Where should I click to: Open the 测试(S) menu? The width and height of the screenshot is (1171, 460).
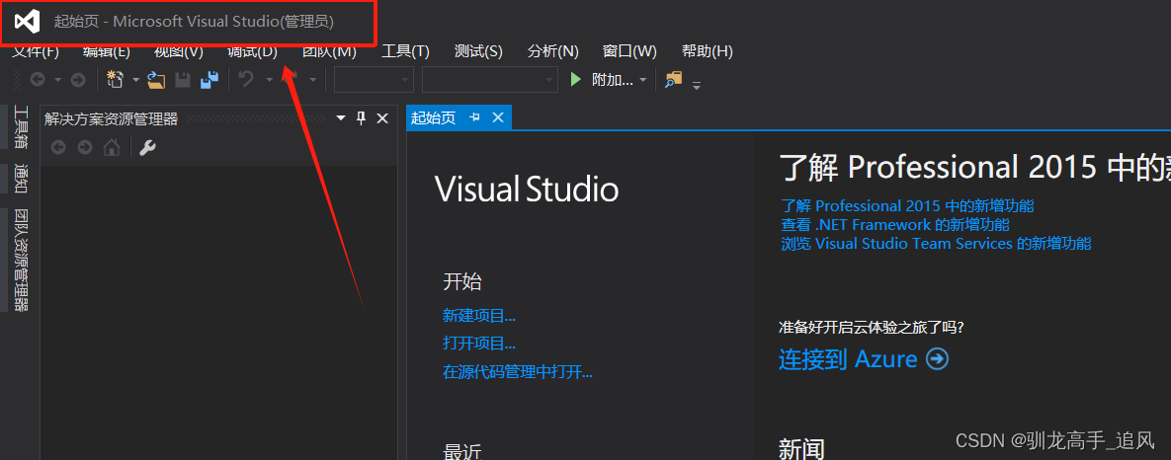pyautogui.click(x=478, y=51)
